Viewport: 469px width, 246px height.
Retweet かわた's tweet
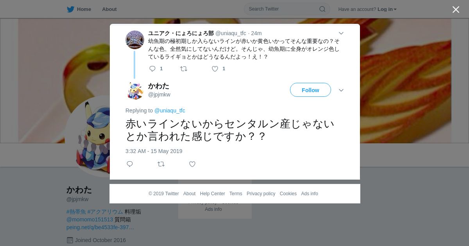161,164
